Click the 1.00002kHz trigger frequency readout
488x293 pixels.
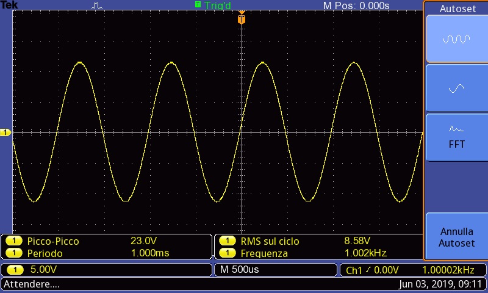tap(448, 270)
